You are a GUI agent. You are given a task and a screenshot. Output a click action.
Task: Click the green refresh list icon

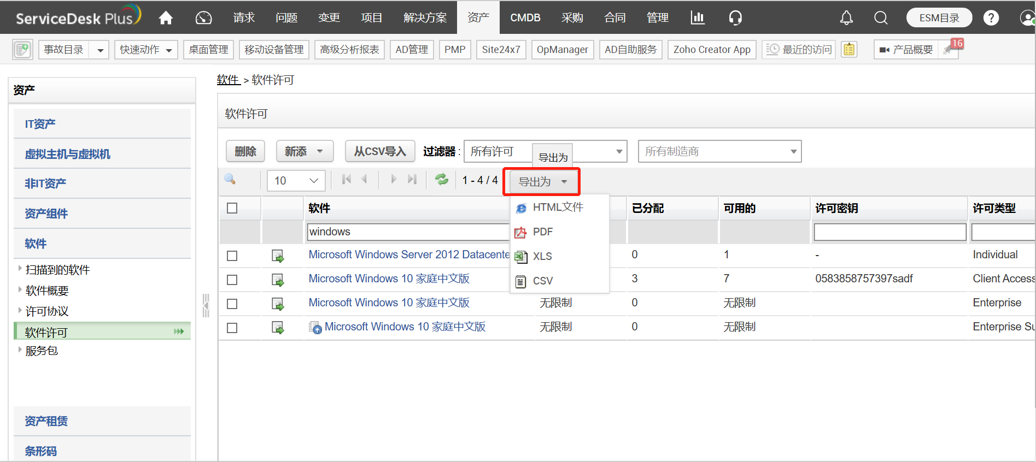441,180
